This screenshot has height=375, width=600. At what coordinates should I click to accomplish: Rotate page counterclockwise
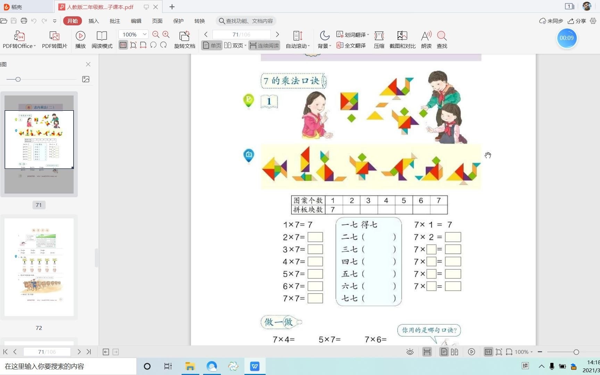(x=153, y=45)
